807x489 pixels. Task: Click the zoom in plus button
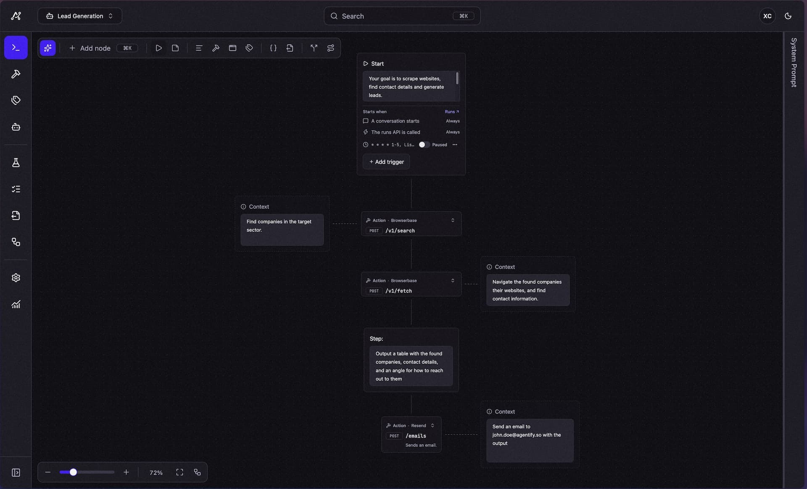(x=126, y=472)
